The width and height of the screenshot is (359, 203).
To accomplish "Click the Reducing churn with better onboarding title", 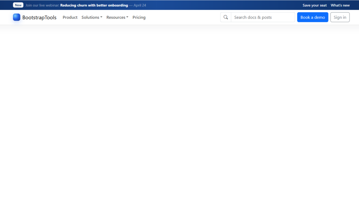I will coord(94,5).
